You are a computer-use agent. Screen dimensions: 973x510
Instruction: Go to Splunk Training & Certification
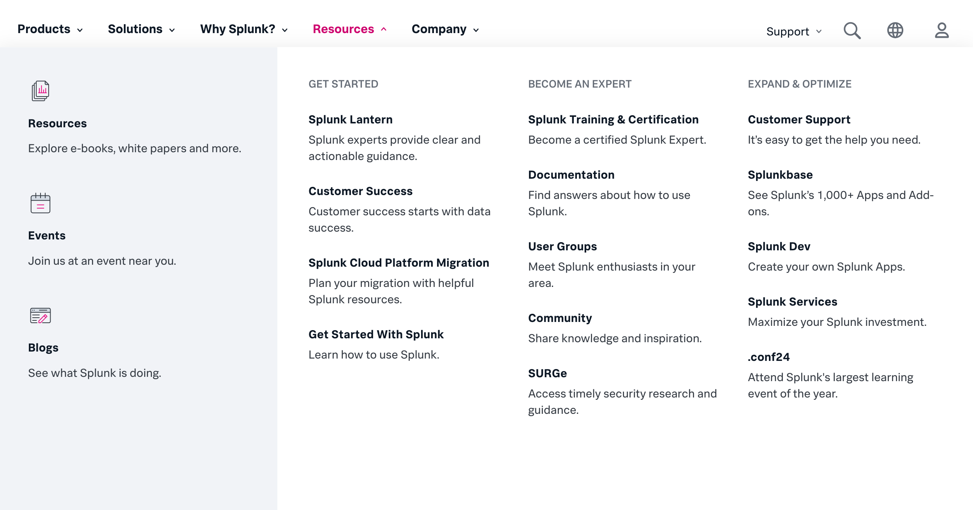pyautogui.click(x=613, y=120)
